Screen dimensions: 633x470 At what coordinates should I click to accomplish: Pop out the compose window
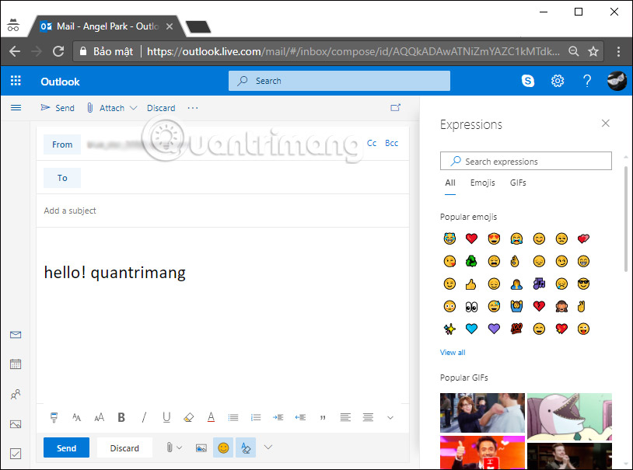click(x=396, y=108)
